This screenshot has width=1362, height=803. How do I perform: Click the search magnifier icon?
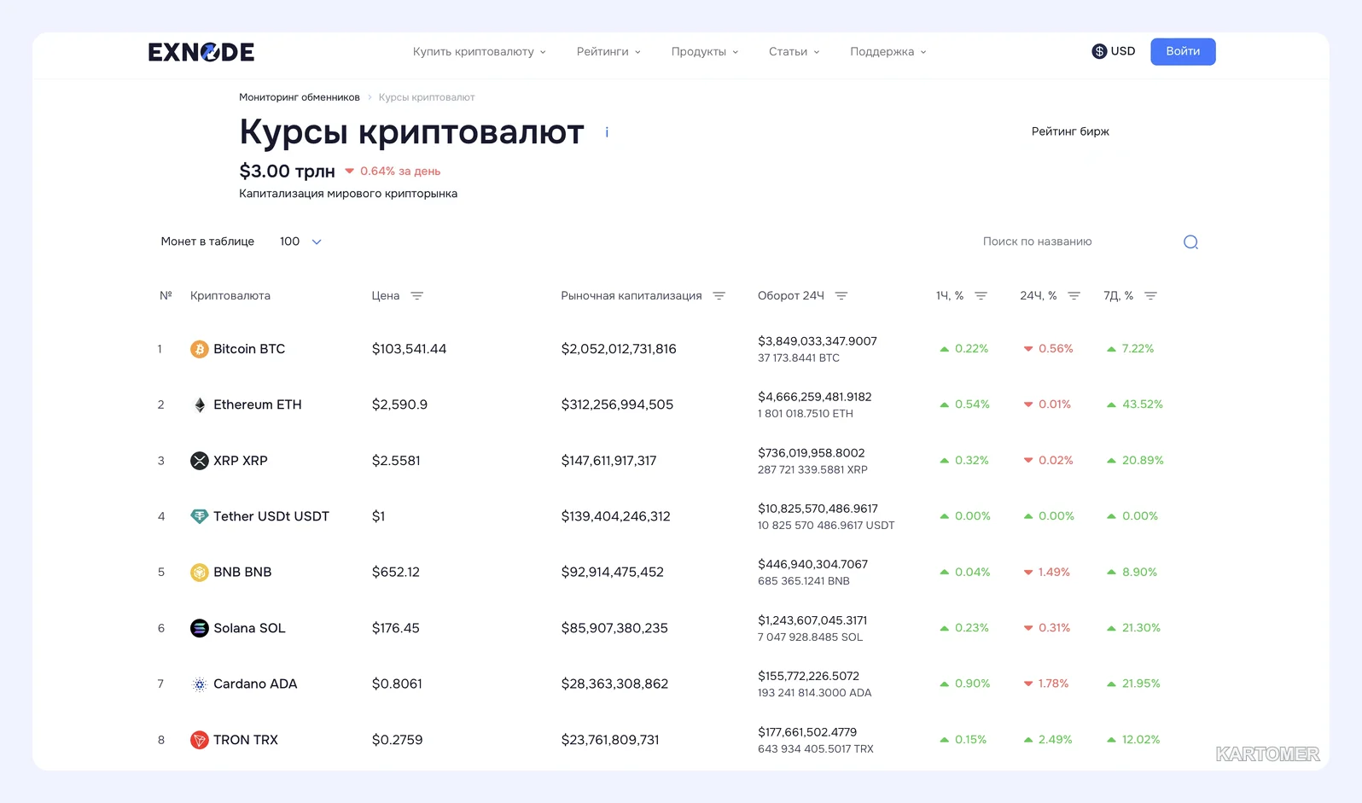point(1190,242)
